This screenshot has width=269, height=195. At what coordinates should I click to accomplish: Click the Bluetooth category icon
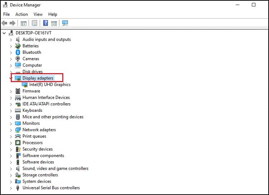pos(18,52)
